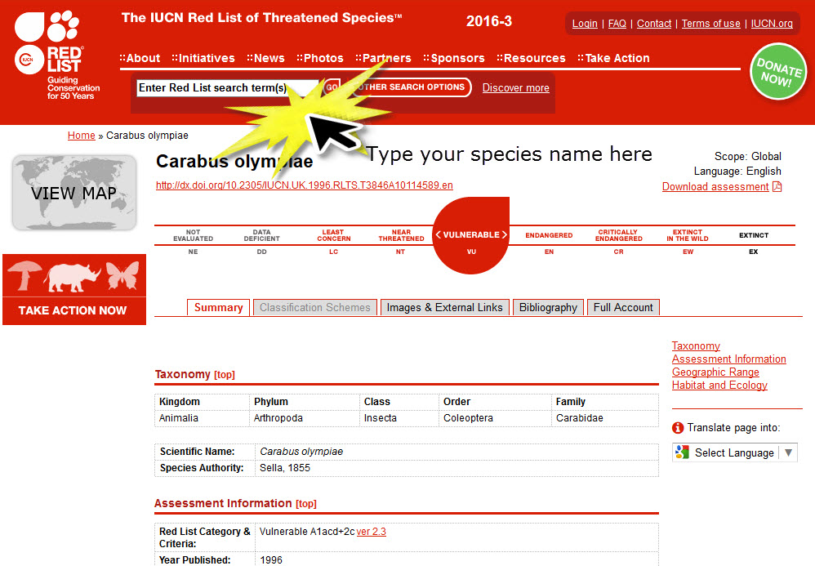
Task: Click the Critically Endangered CR category
Action: (618, 242)
